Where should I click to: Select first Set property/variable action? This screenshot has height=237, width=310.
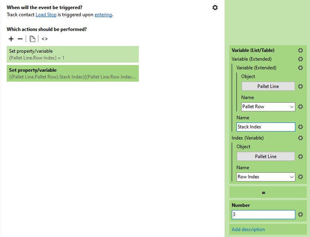tap(73, 54)
